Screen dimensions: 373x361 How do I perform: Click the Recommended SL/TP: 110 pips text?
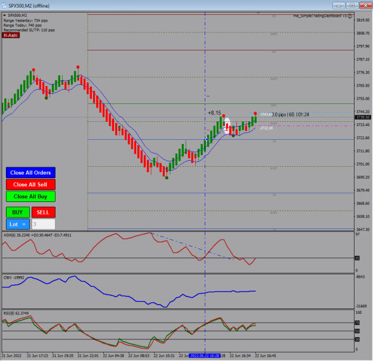[x=29, y=30]
